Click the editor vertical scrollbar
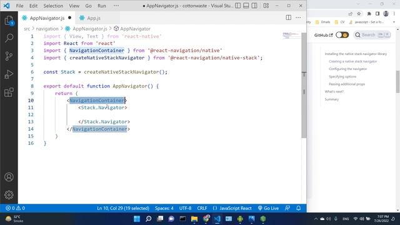Screen dimensions: 400x225 tap(304, 86)
